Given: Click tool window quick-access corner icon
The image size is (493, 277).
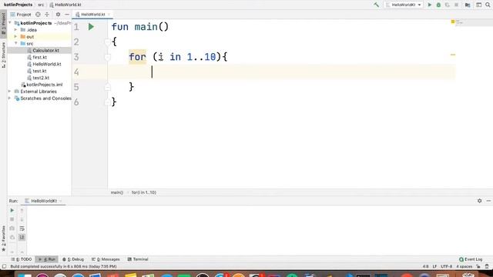Looking at the screenshot, I should coord(4,267).
